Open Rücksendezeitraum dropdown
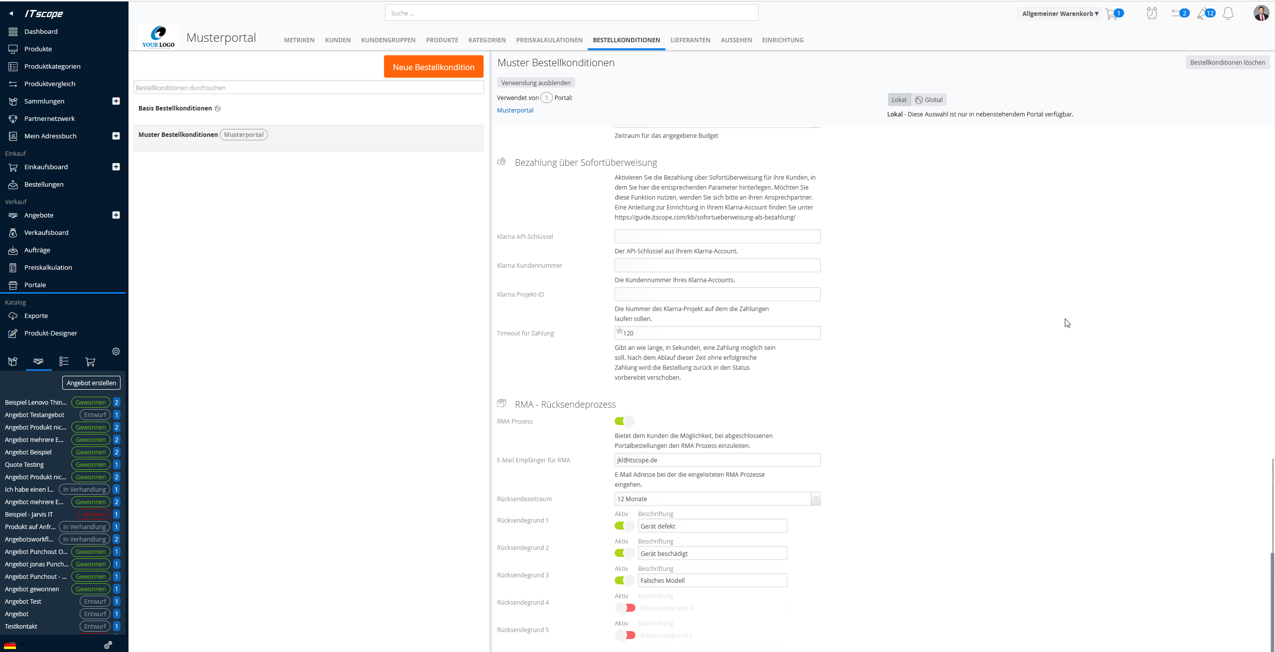The width and height of the screenshot is (1275, 652). [717, 499]
